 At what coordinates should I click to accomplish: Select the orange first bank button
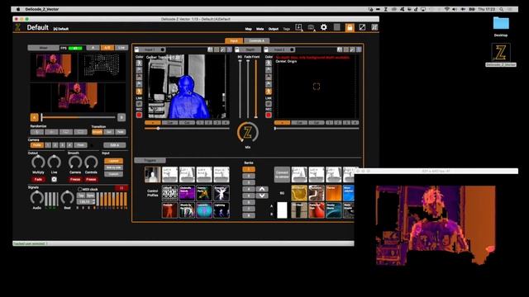coord(249,169)
